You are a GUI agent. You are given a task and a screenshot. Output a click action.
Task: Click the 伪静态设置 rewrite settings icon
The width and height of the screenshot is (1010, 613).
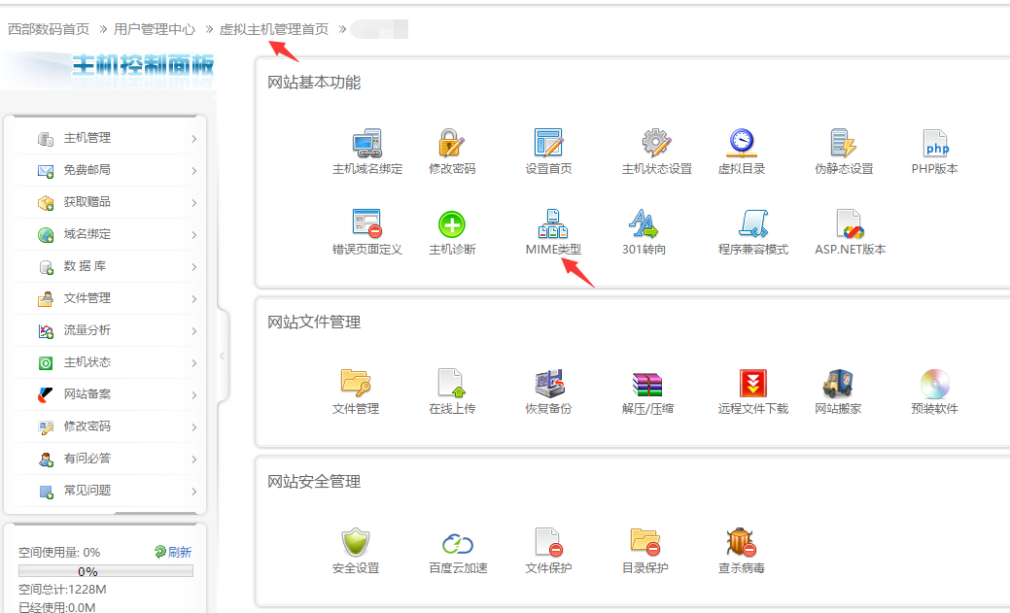pos(843,144)
